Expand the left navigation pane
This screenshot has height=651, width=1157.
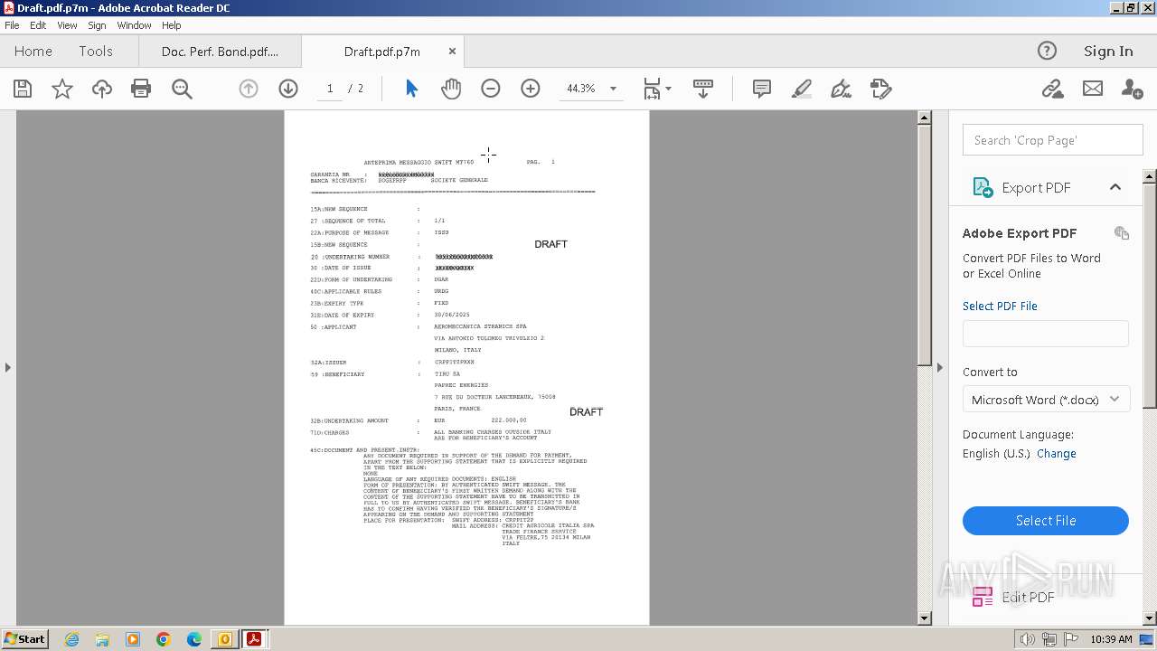tap(7, 367)
